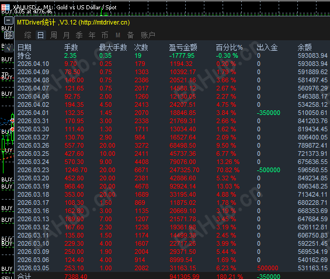Collapse the MTDriver panel with minus icon
This screenshot has height=279, width=330.
coord(8,21)
